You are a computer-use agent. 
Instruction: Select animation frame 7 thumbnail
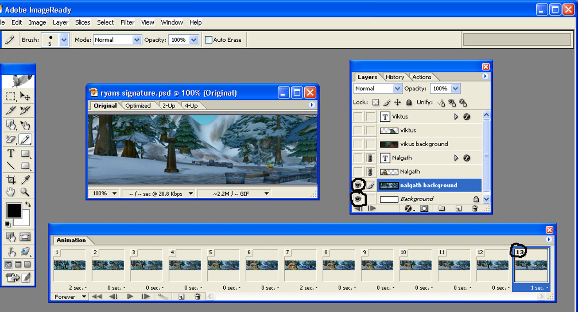coord(300,265)
